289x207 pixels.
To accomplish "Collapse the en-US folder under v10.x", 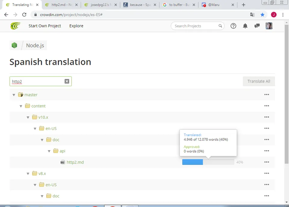I will pyautogui.click(x=35, y=129).
